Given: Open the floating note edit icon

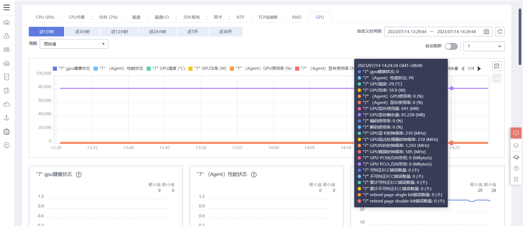Looking at the screenshot, I should point(516,179).
